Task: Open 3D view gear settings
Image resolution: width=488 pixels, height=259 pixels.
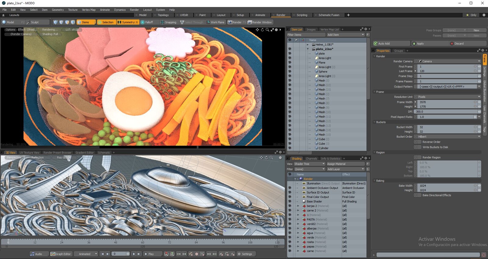Action: click(280, 158)
